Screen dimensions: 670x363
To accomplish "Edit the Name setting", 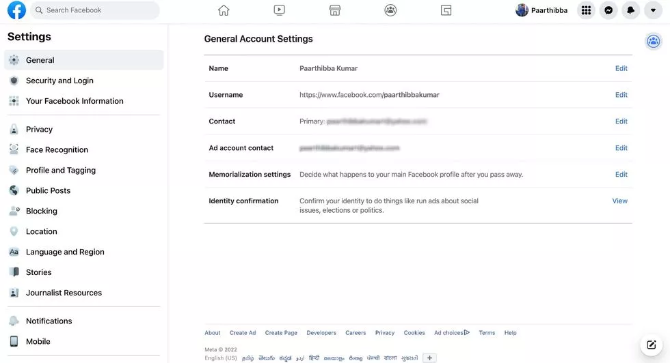I will coord(621,68).
